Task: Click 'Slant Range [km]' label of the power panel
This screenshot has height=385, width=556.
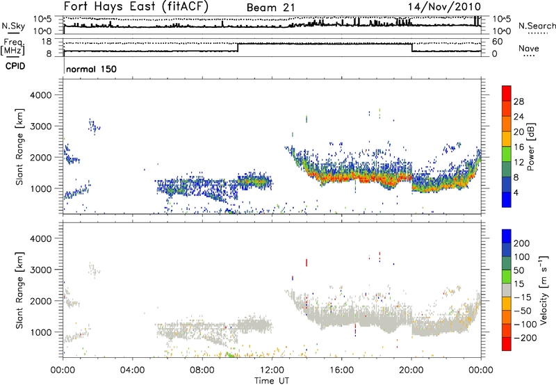Action: coord(20,147)
